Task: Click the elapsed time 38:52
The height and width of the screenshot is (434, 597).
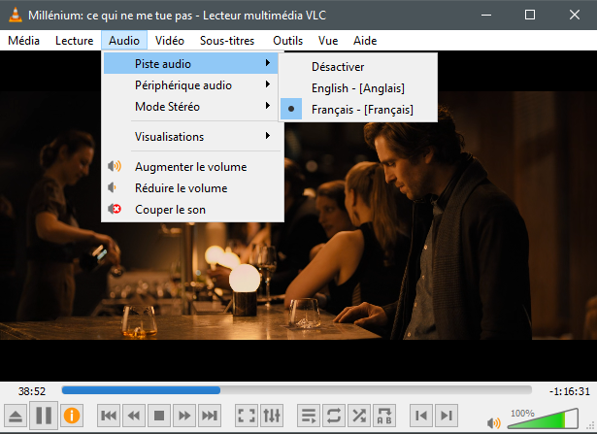Action: click(32, 391)
